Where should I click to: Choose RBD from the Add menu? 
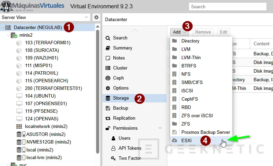pyautogui.click(x=201, y=107)
